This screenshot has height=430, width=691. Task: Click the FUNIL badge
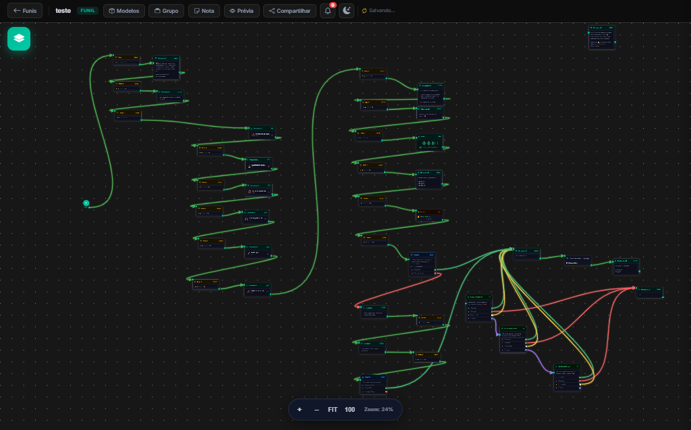point(88,11)
